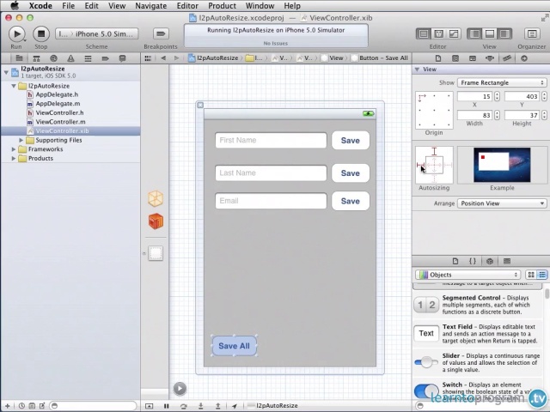Click the Save button beside First Name
This screenshot has height=412, width=550.
coord(350,141)
